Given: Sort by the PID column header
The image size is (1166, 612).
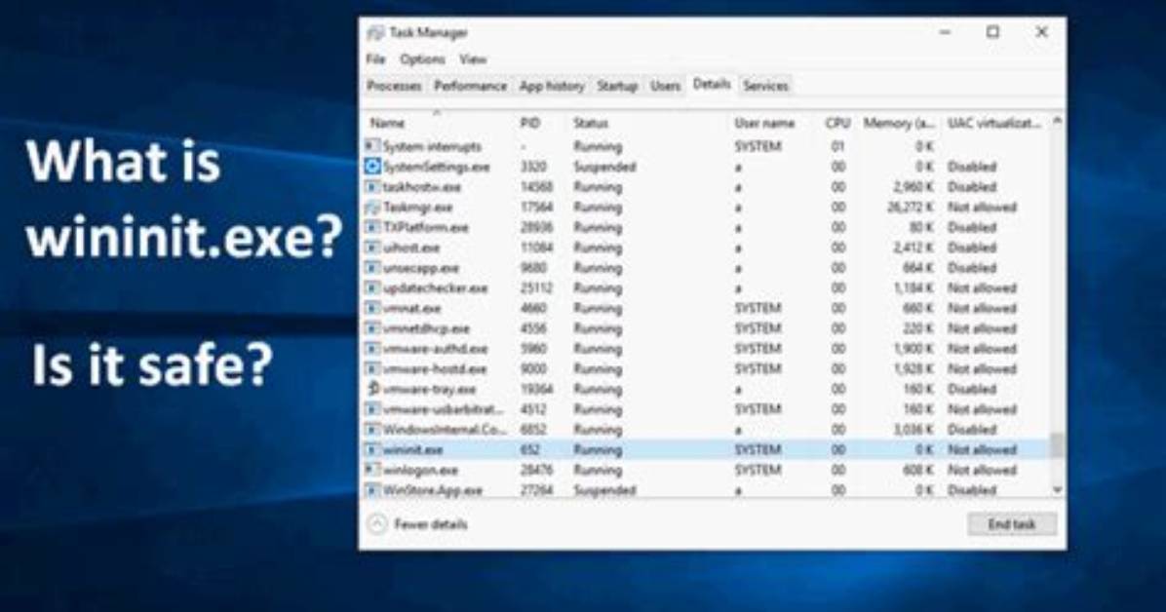Looking at the screenshot, I should (x=530, y=123).
